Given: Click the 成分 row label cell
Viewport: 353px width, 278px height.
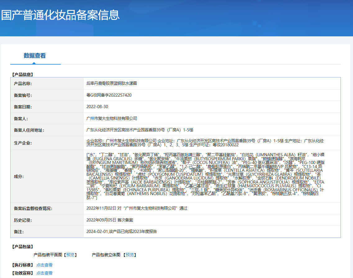Looking at the screenshot, I should (x=47, y=176).
